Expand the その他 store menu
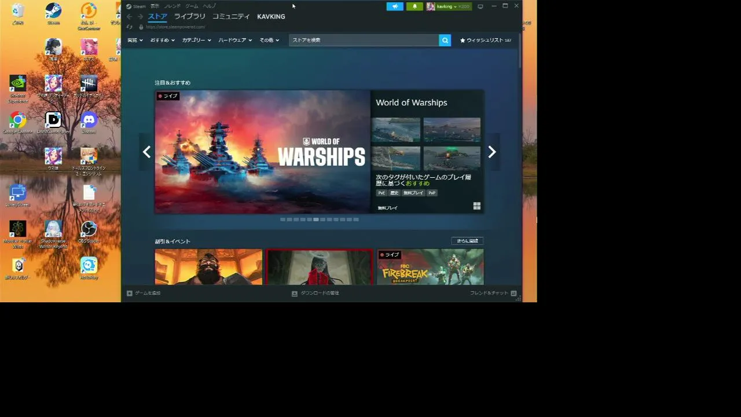This screenshot has width=741, height=417. (269, 40)
